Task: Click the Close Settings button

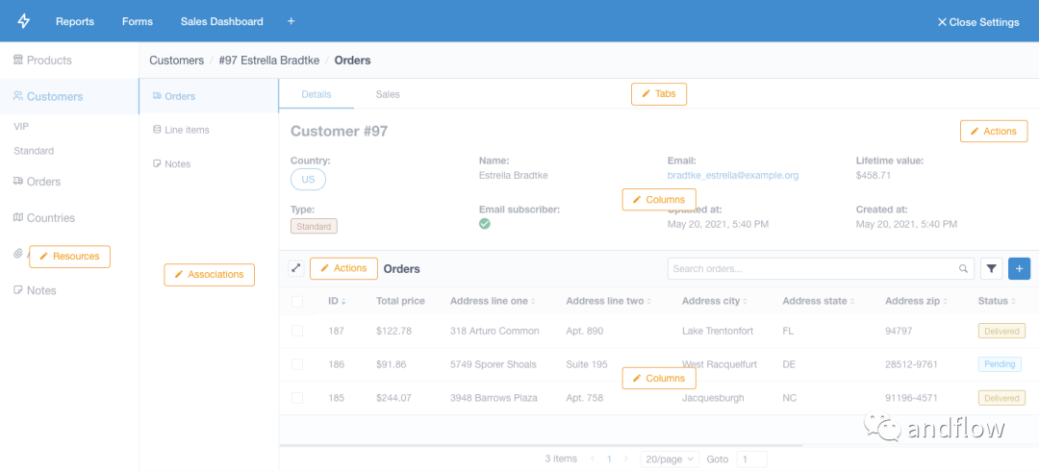Action: point(977,22)
